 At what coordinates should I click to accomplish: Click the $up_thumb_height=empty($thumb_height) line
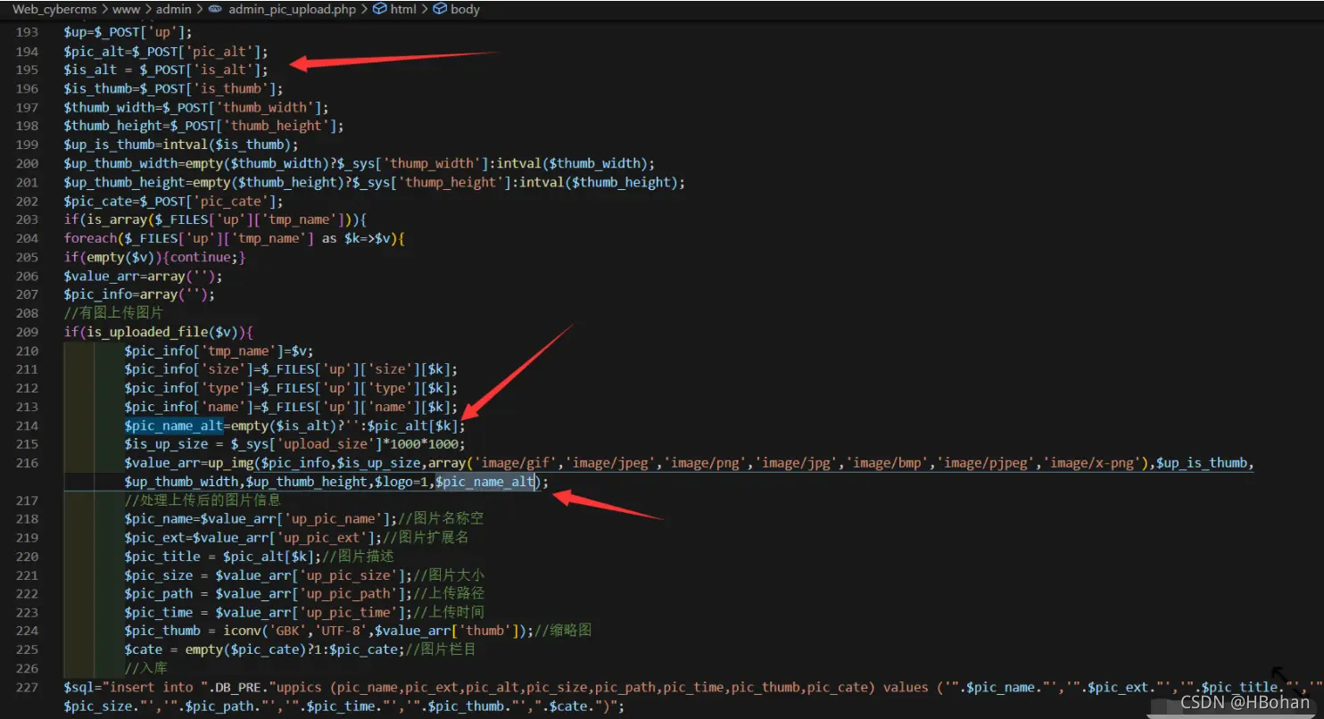click(375, 182)
